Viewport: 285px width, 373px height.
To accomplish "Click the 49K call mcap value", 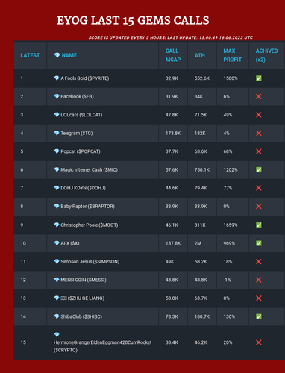I will [x=170, y=262].
